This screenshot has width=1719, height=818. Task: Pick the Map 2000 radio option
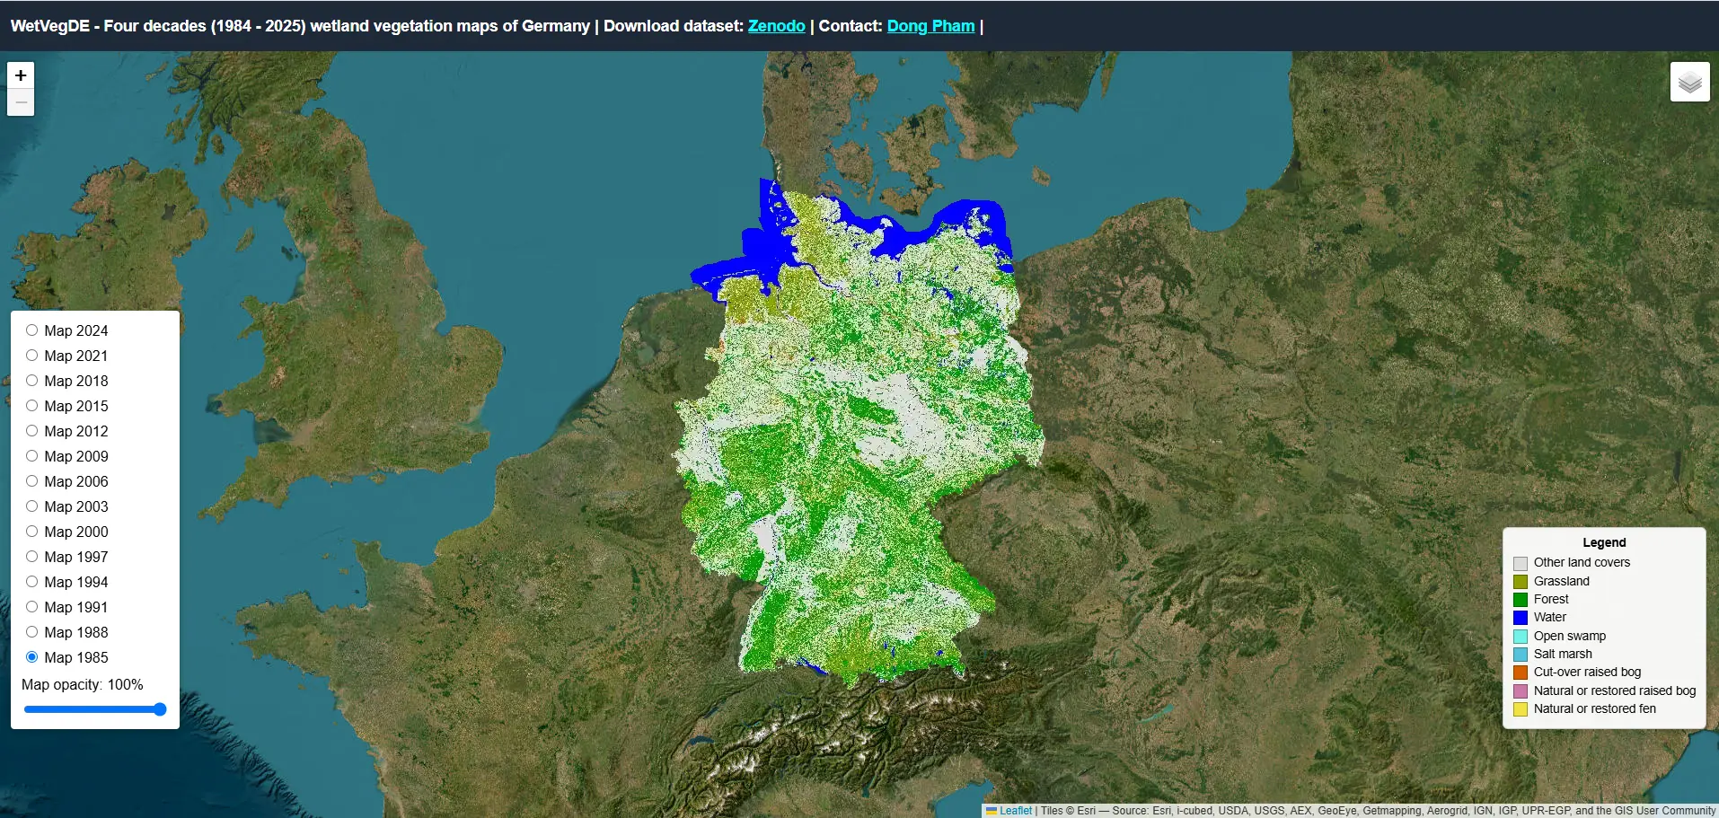click(x=31, y=532)
